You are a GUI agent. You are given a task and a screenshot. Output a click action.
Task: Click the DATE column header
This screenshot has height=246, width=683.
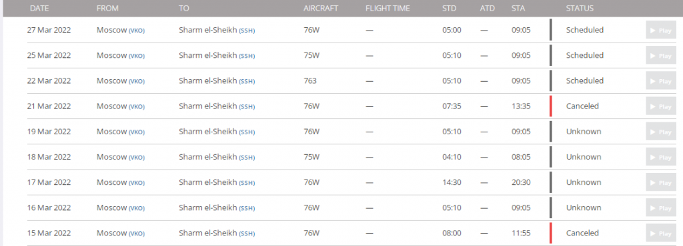click(x=39, y=8)
